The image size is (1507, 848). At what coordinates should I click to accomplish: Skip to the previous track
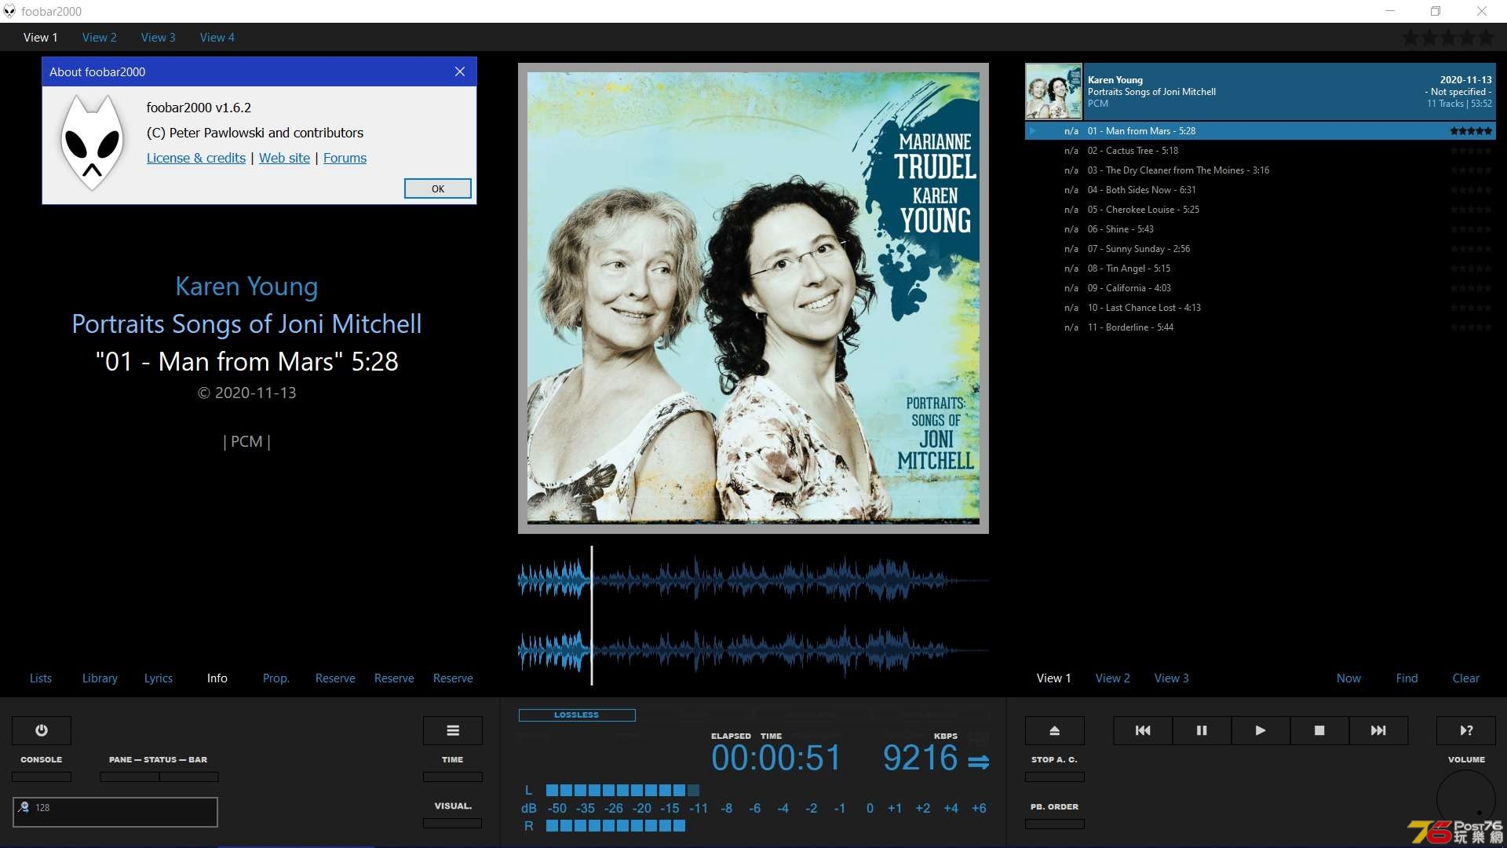(1143, 730)
